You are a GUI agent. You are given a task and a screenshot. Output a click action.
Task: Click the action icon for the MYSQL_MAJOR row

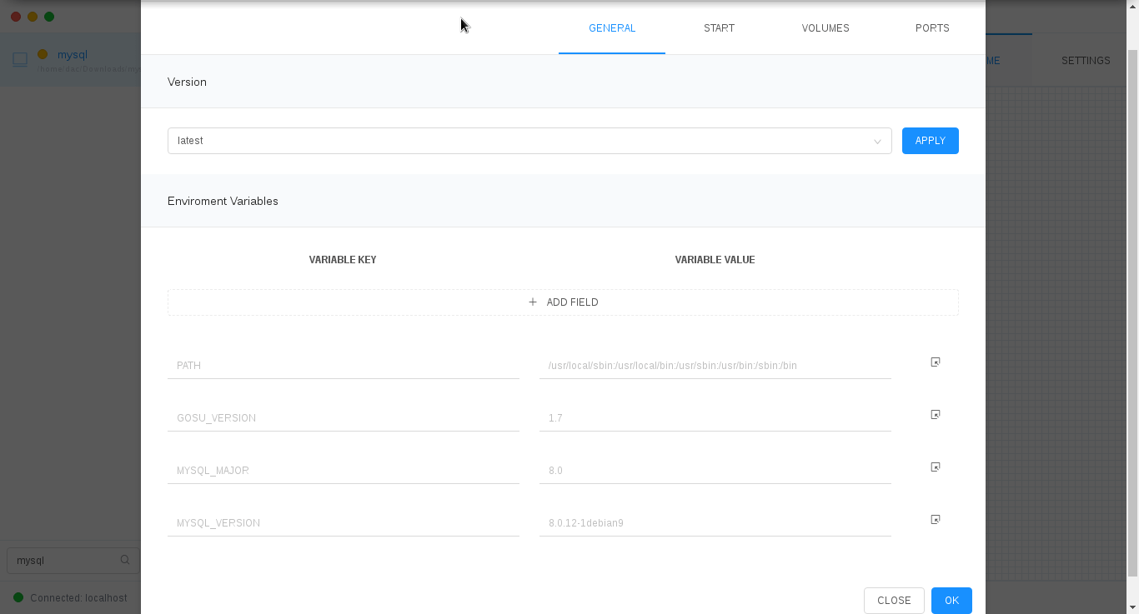coord(936,467)
